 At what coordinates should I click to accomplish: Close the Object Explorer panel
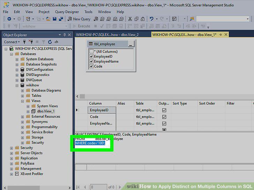69,35
